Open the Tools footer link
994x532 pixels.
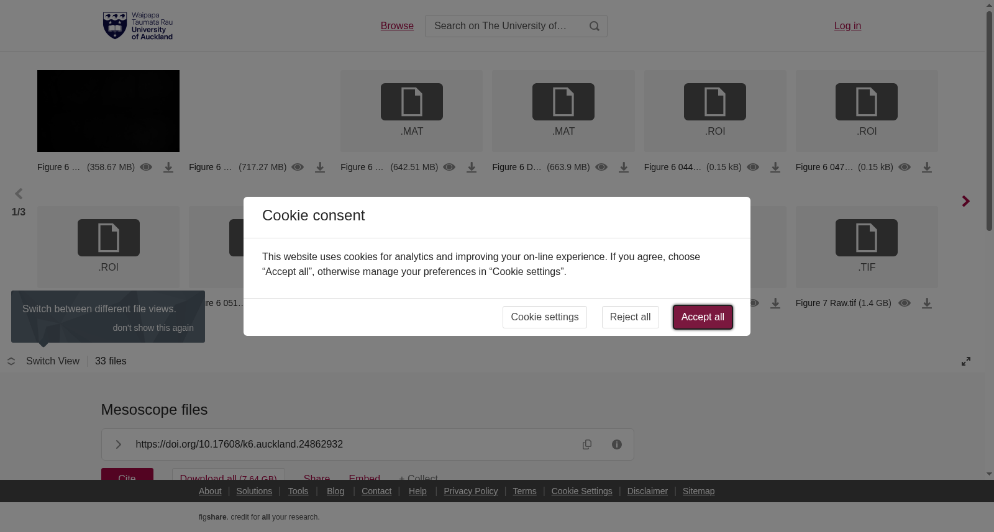[298, 491]
